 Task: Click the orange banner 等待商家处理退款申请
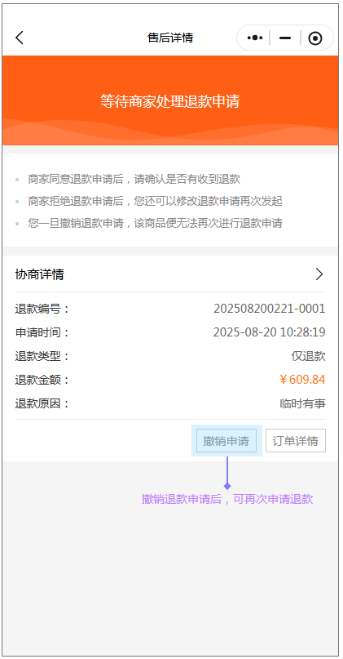pos(169,101)
